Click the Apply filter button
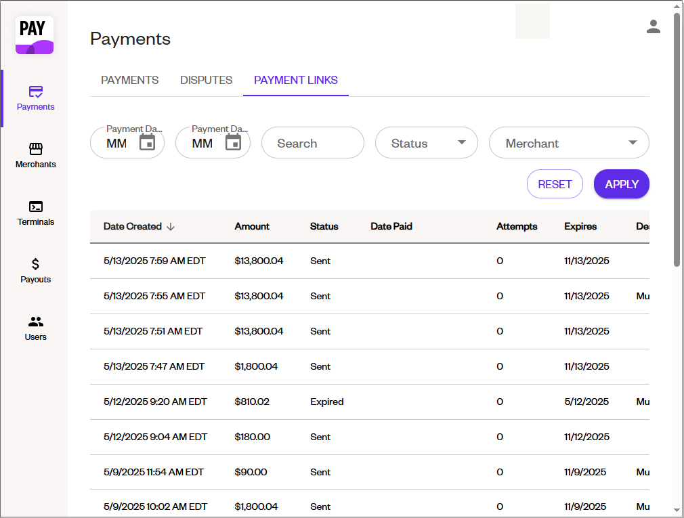This screenshot has width=684, height=518. [621, 184]
